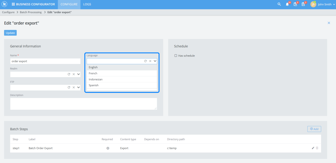Click the 'Required' column header
The height and width of the screenshot is (163, 336).
click(x=107, y=139)
